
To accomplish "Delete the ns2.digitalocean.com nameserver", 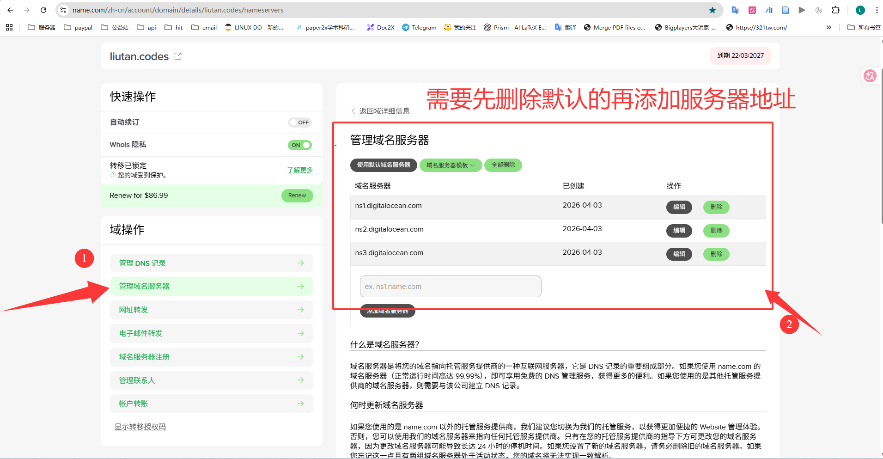I will (x=716, y=231).
